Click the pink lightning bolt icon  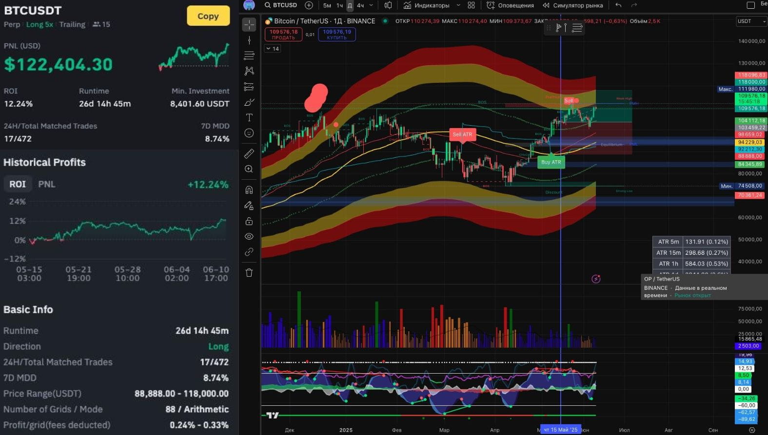pos(596,279)
